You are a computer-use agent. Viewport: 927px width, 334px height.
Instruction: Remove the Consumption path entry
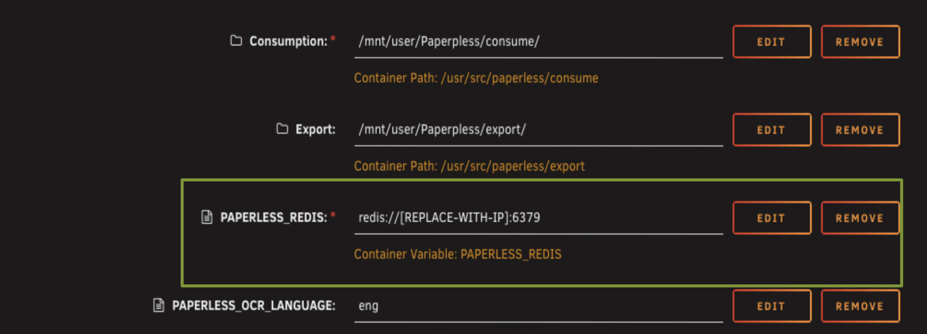coord(860,42)
